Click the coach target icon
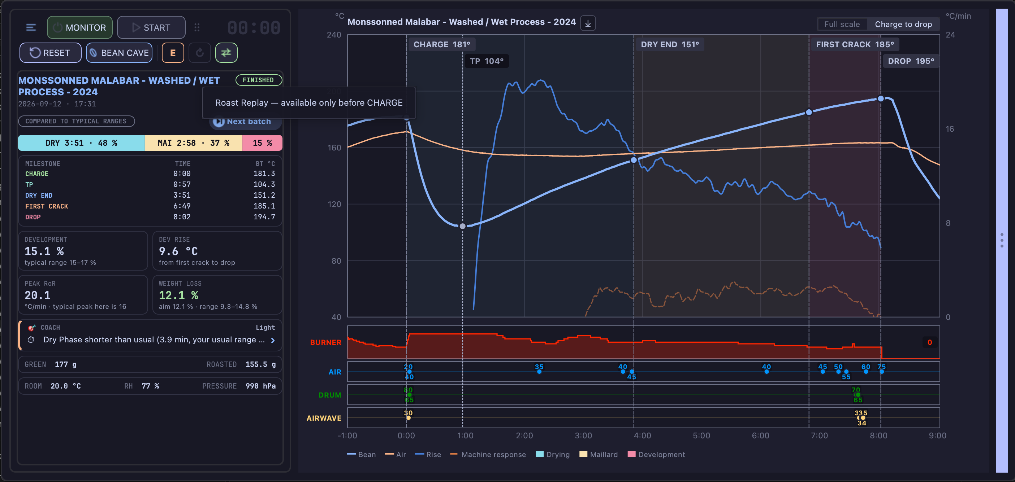The image size is (1015, 482). (31, 328)
